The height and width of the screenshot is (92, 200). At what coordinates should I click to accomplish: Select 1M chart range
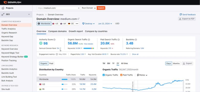coord(104,63)
